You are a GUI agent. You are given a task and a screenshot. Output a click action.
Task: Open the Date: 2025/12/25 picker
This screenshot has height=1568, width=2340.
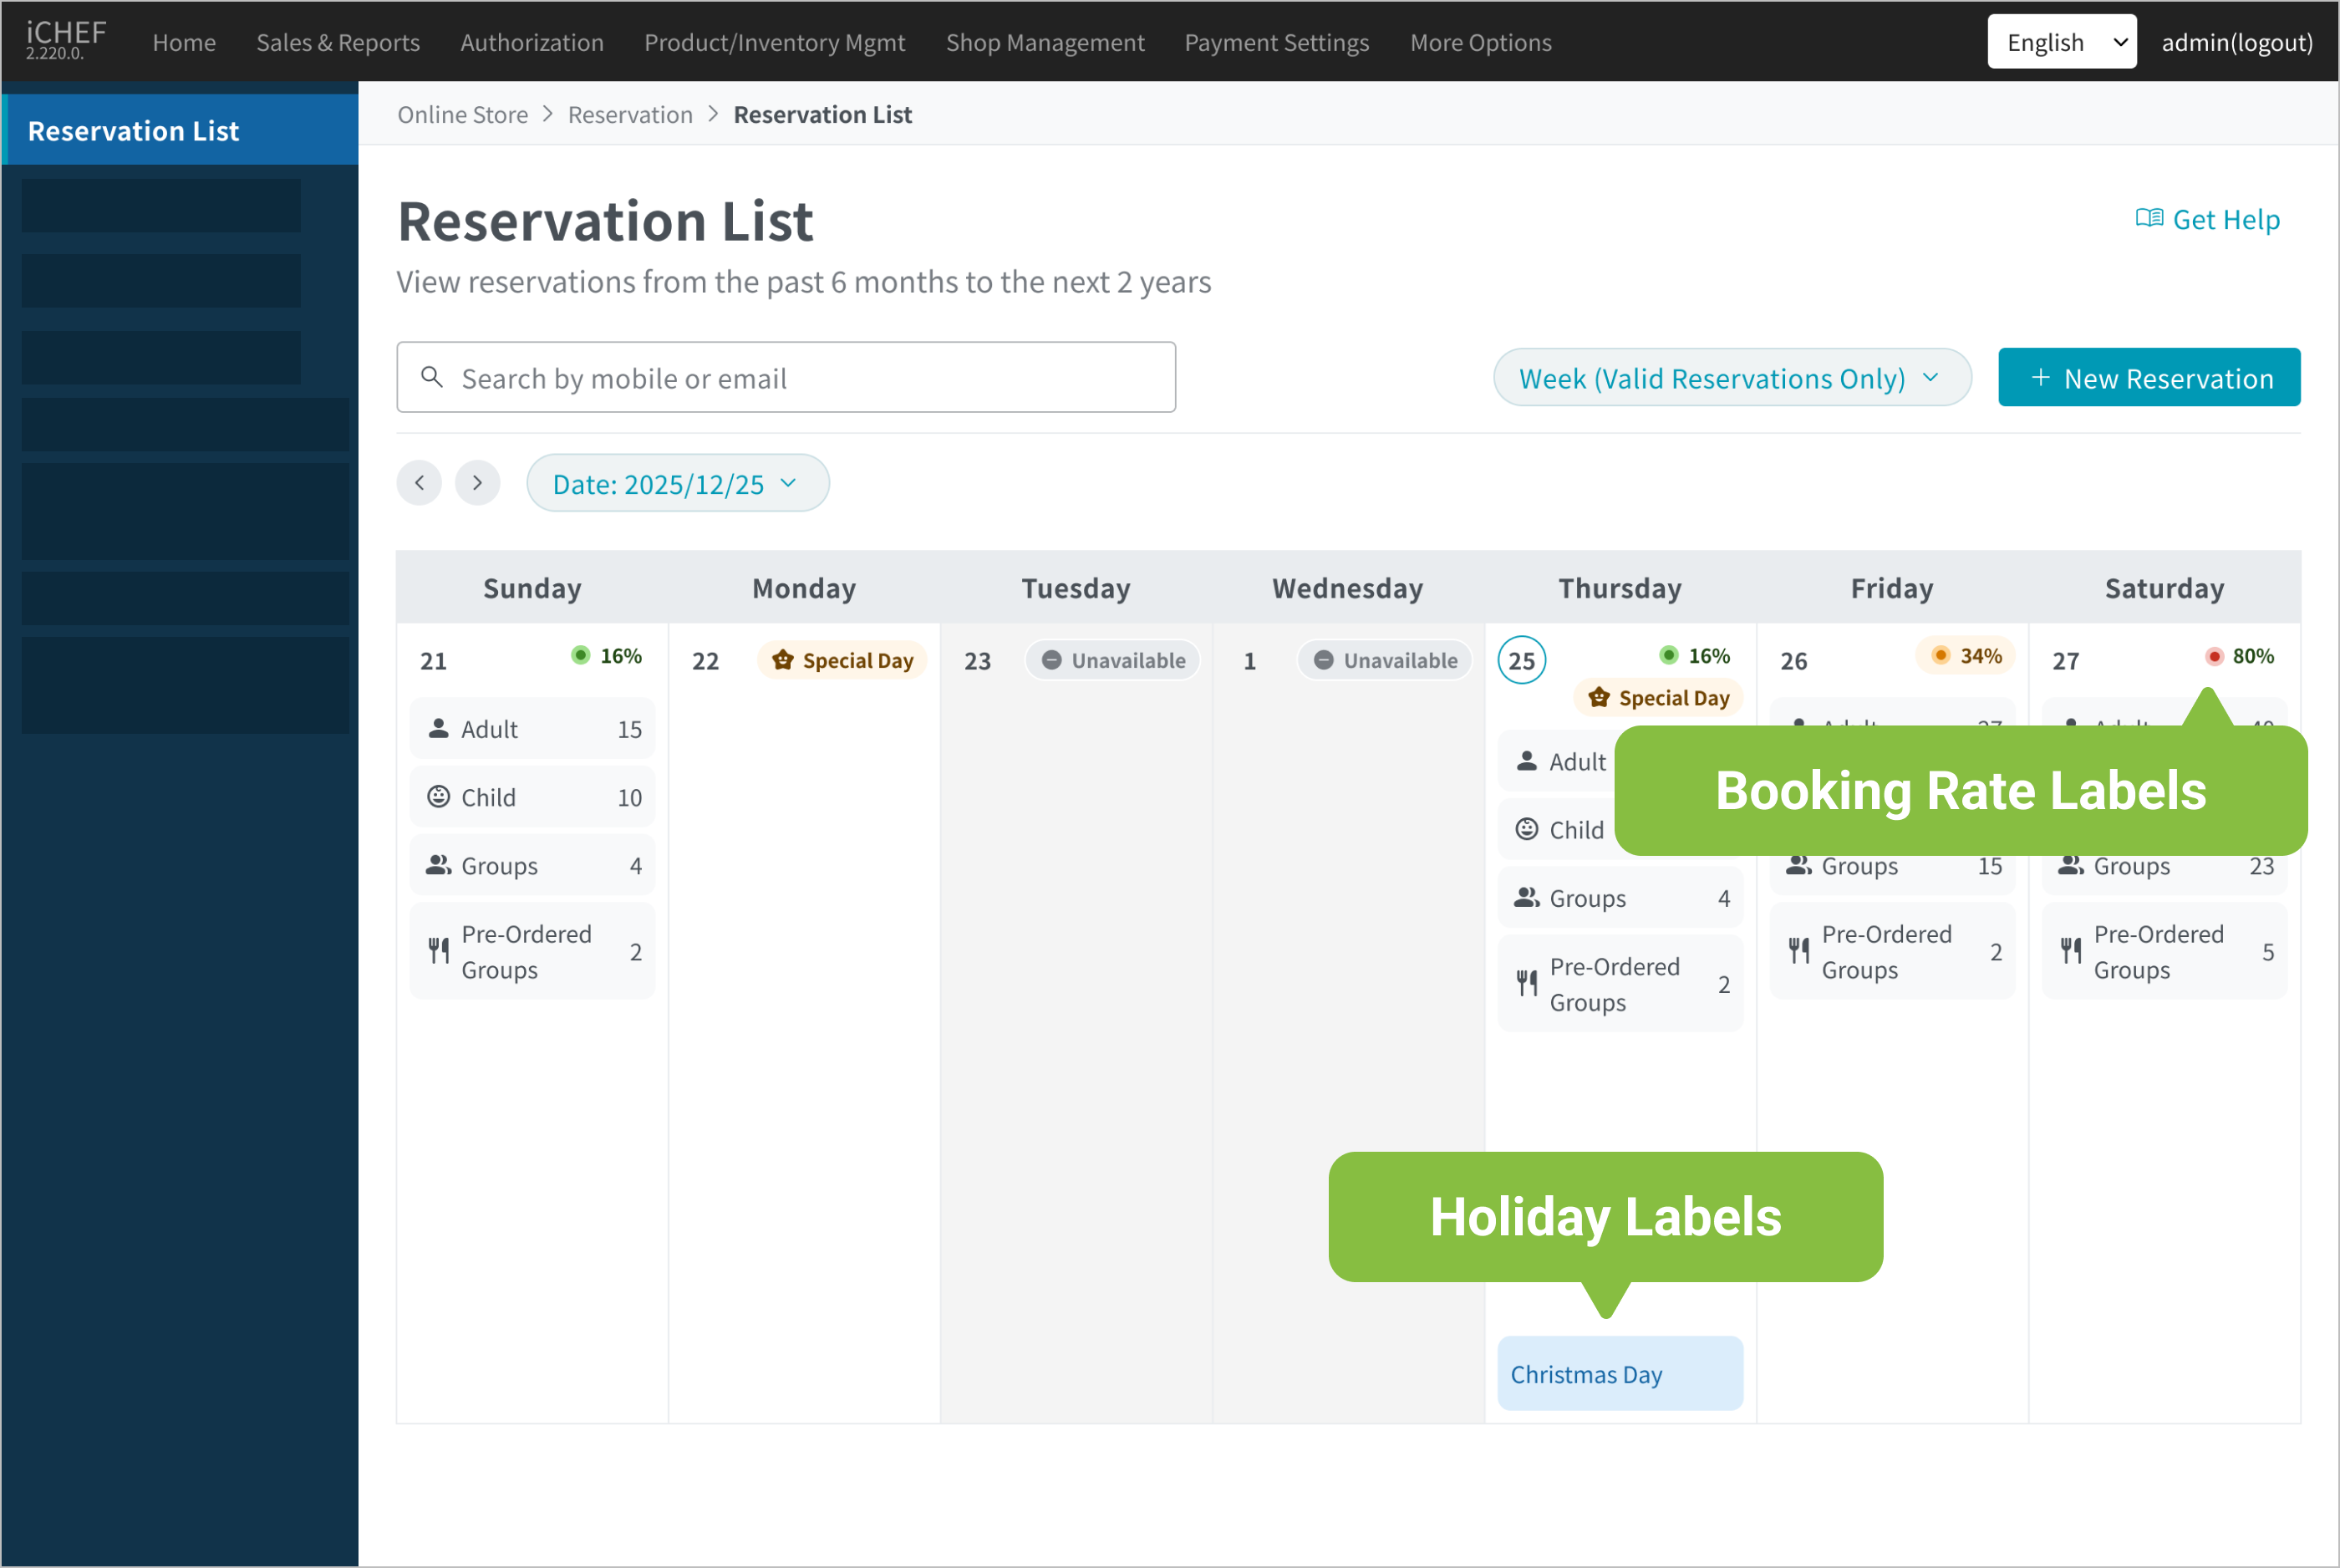click(677, 483)
